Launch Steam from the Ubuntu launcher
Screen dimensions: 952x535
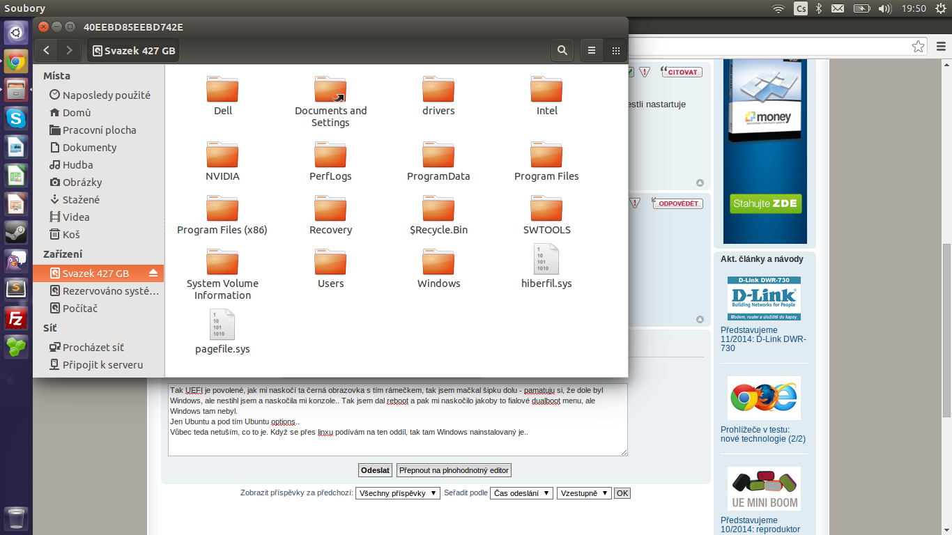tap(16, 232)
